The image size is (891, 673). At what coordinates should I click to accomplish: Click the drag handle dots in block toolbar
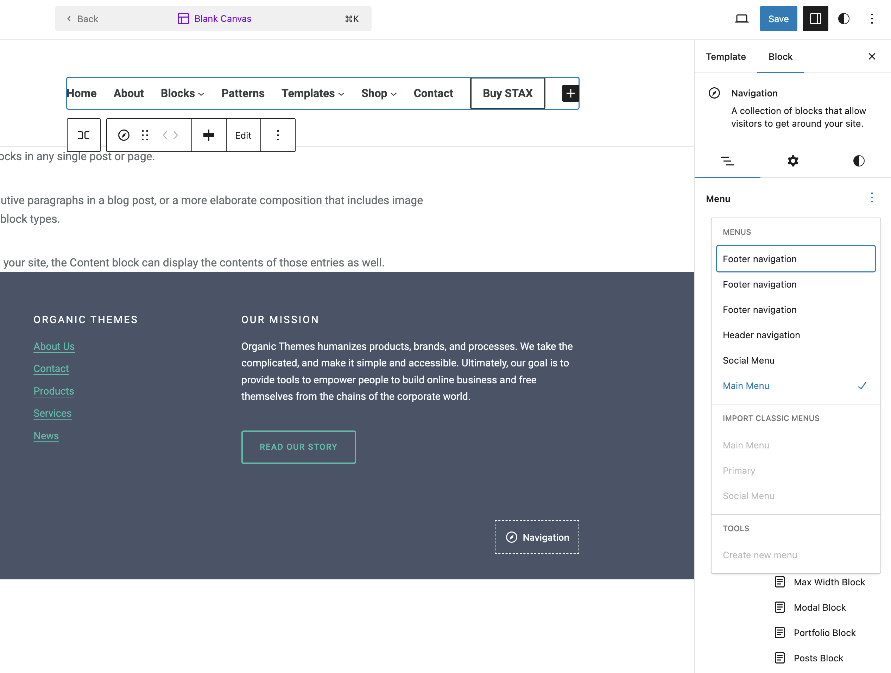coord(145,135)
